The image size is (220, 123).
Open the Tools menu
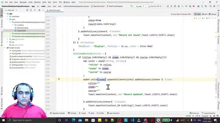click(x=55, y=2)
